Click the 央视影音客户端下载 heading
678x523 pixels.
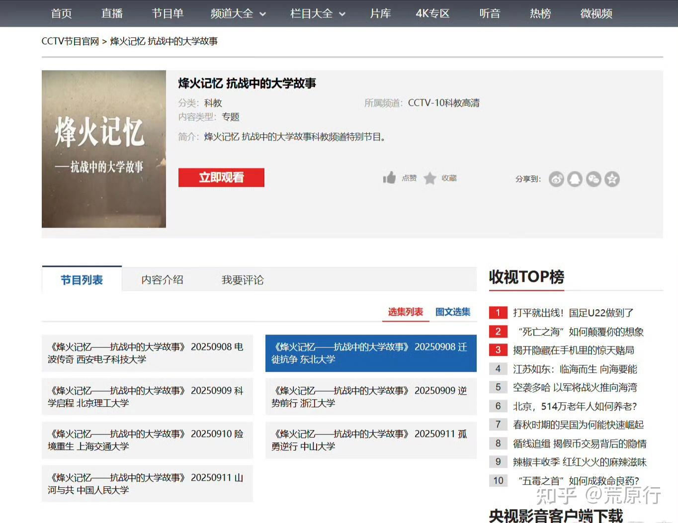556,516
